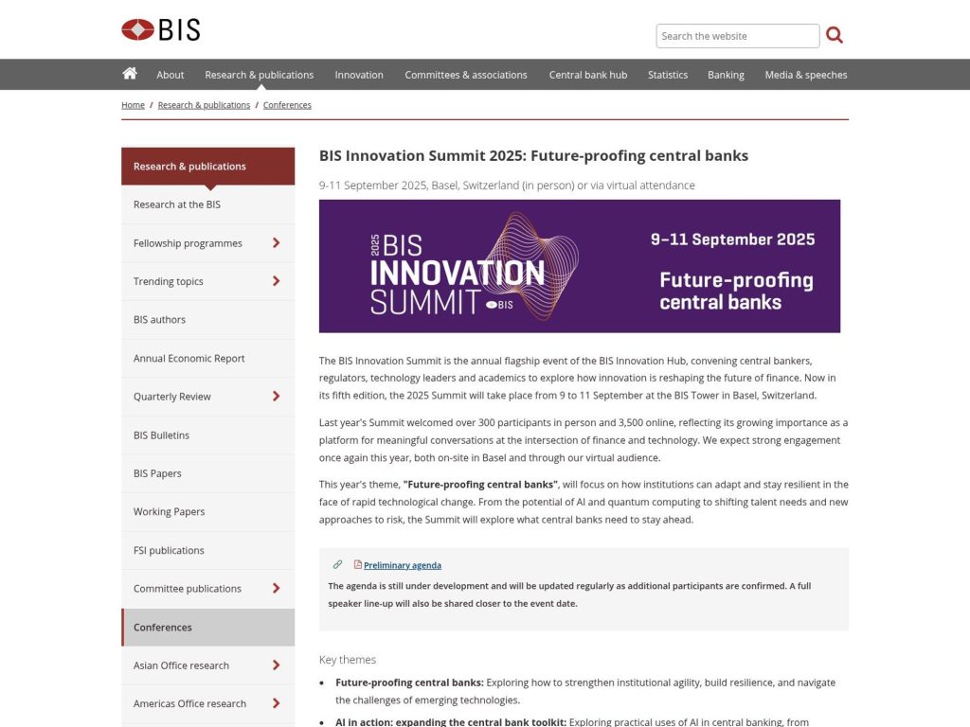
Task: Click the search magnifying glass icon
Action: tap(835, 34)
